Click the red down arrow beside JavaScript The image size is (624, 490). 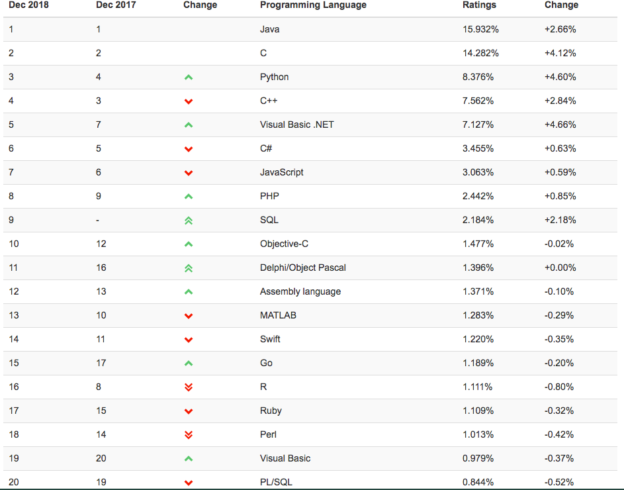(189, 173)
